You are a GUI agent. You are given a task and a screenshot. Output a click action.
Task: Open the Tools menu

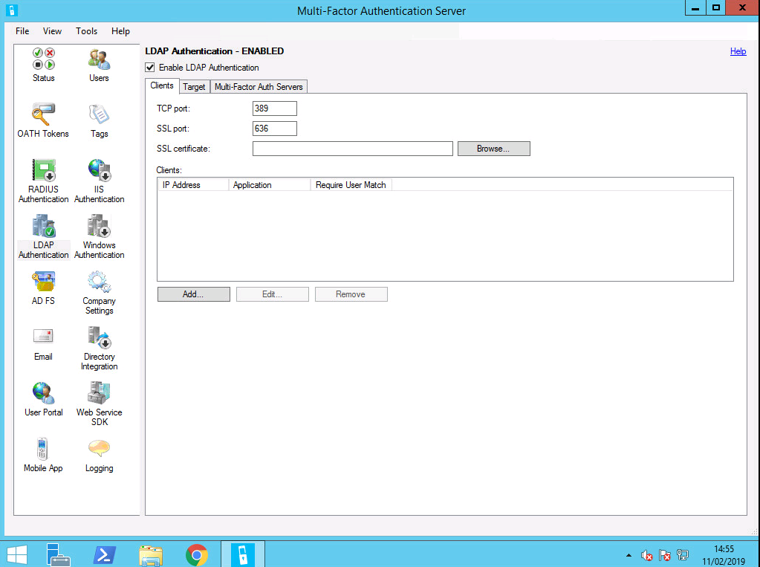(x=86, y=31)
